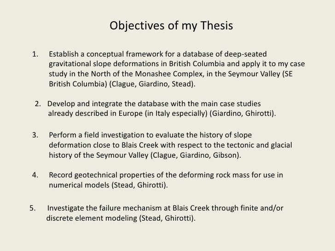Select list number 3 marker
This screenshot has width=335, height=251.
pyautogui.click(x=35, y=135)
